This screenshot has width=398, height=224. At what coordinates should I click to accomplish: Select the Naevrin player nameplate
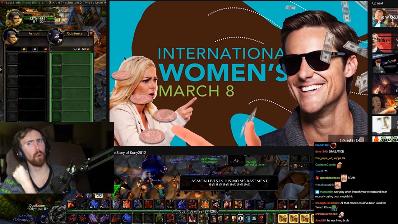click(x=25, y=217)
